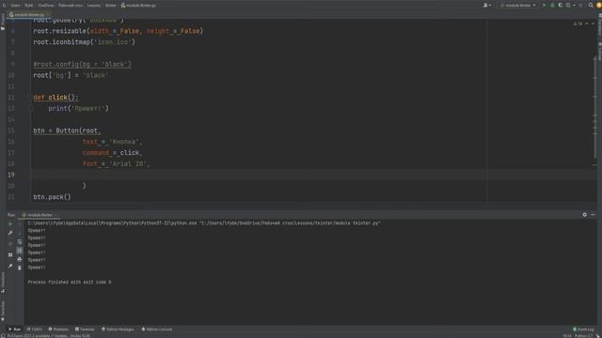
Task: Print the Run console output
Action: tap(20, 259)
